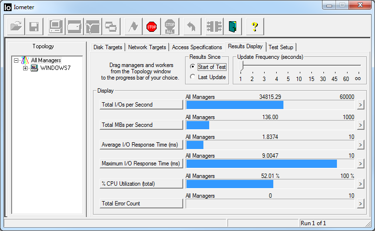Click the Iometer title bar application icon
This screenshot has height=231, width=375.
[8, 7]
